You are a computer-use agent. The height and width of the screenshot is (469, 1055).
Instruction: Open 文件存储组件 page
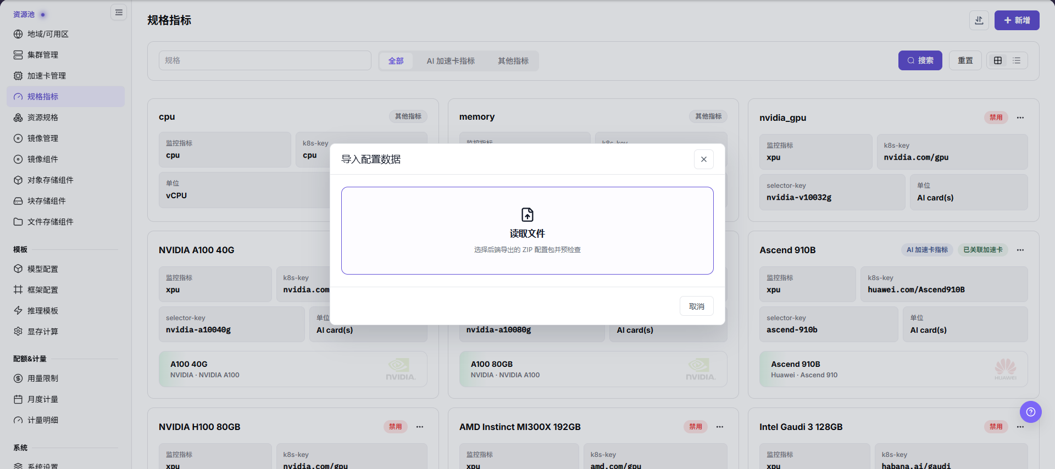click(66, 222)
